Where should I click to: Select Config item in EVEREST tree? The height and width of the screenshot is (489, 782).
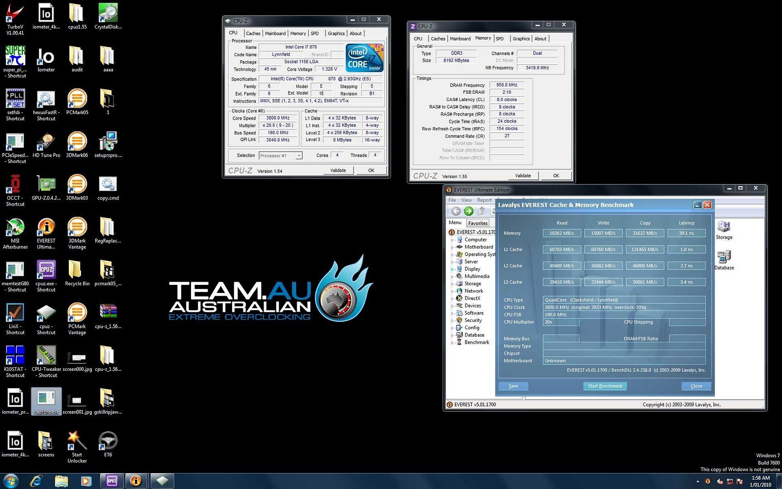(472, 328)
